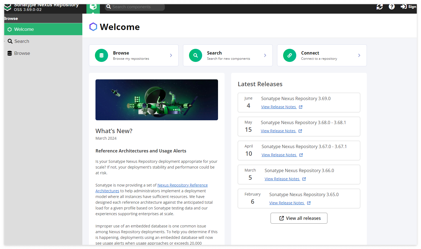This screenshot has height=249, width=421.
Task: Open View Release Notes for 3.68.0 - 3.68.1
Action: coord(278,131)
